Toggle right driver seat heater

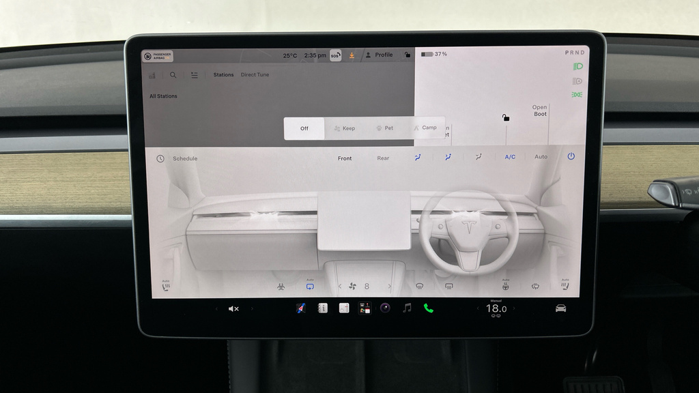[565, 285]
